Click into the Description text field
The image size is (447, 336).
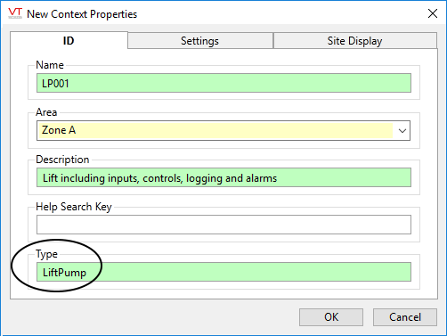[223, 177]
